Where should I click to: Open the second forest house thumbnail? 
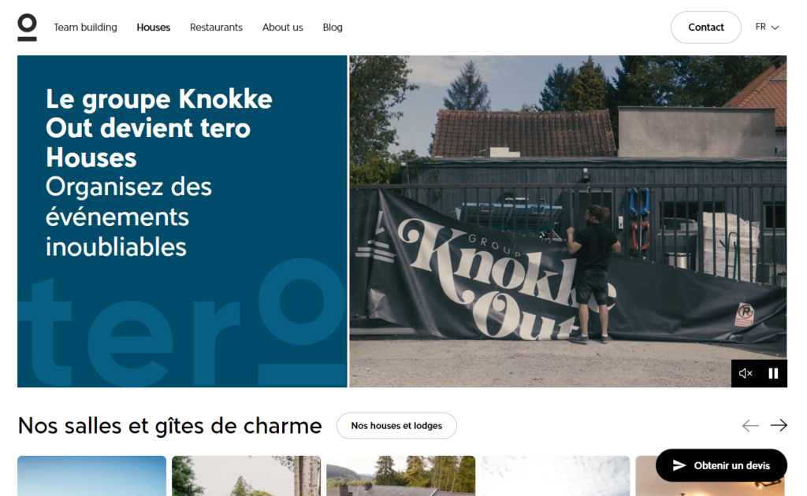click(x=246, y=476)
